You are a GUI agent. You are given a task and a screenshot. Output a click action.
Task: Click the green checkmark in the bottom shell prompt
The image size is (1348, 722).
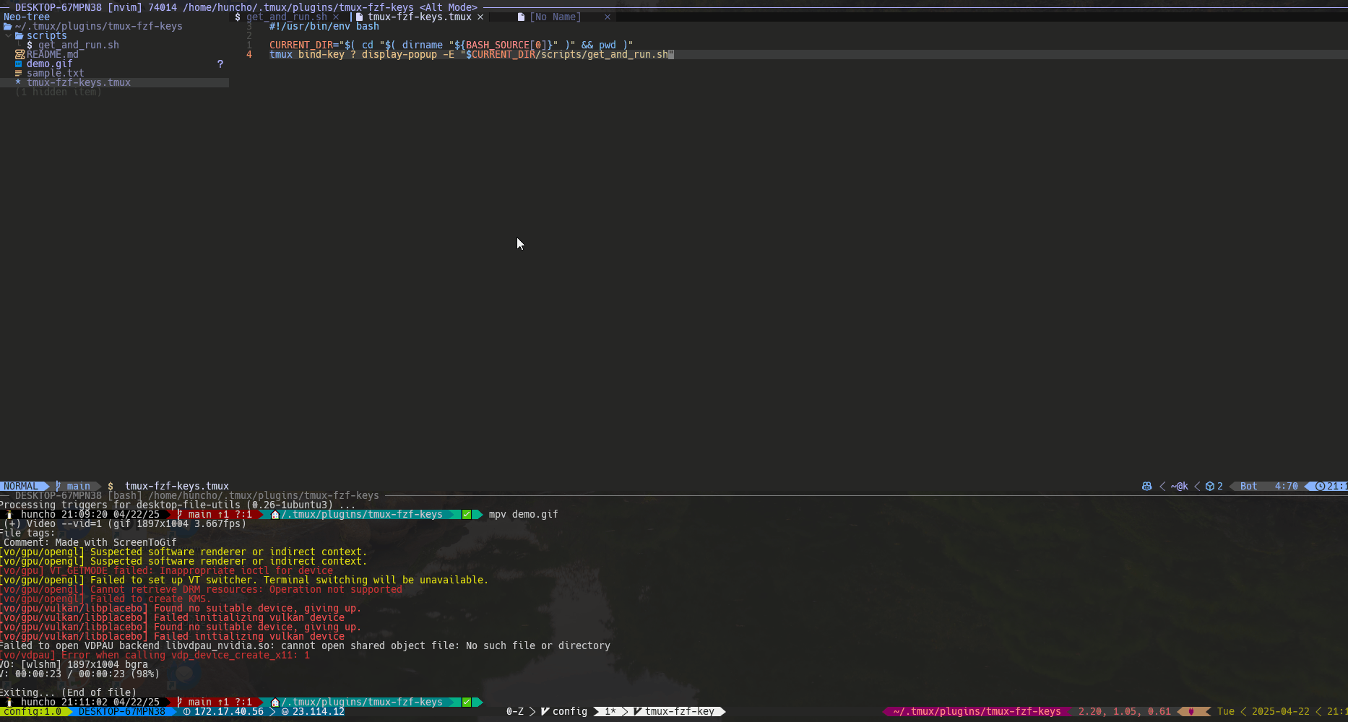point(467,702)
